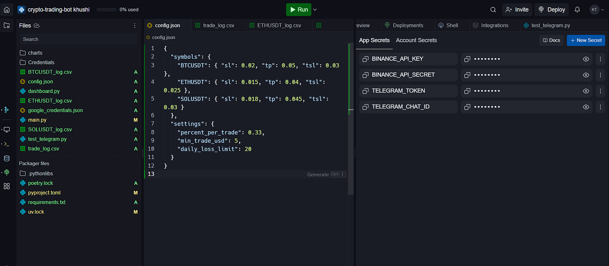
Task: Copy the TELEGRAM_TOKEN value
Action: pyautogui.click(x=467, y=91)
